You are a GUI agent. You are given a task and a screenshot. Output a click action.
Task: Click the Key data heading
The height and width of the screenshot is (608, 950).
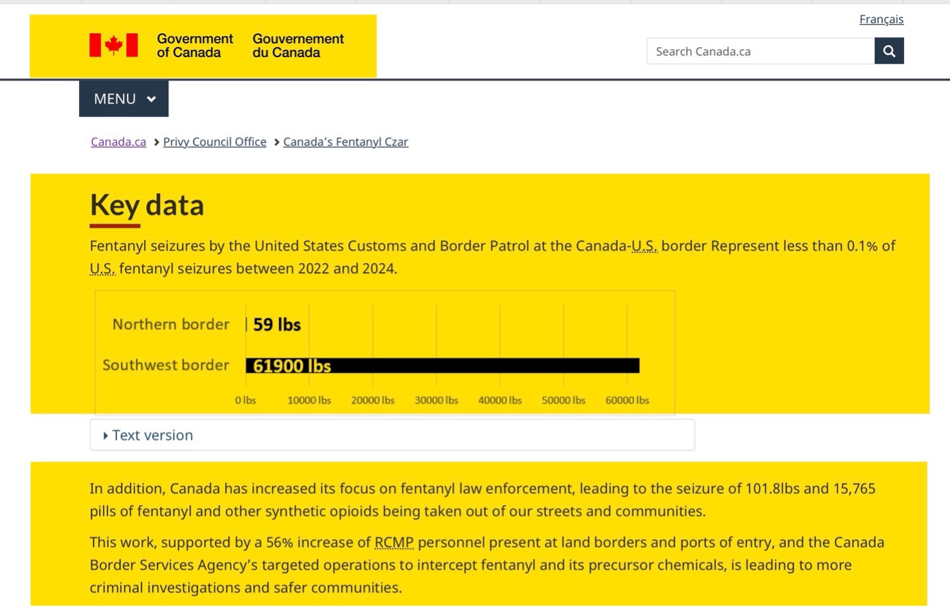pos(147,205)
